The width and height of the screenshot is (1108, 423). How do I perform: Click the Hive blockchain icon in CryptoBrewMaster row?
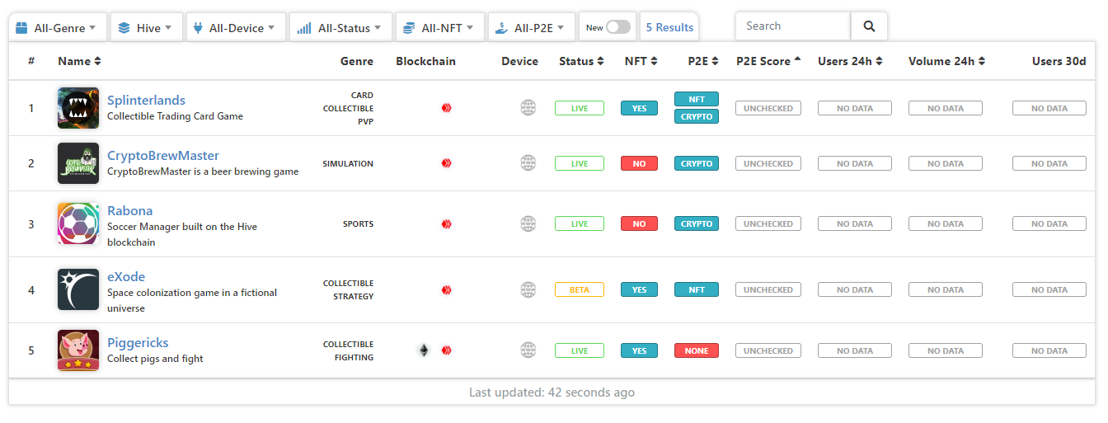point(447,163)
